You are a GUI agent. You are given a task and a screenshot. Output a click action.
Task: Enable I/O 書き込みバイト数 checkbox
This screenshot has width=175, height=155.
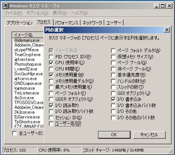pos(113,106)
